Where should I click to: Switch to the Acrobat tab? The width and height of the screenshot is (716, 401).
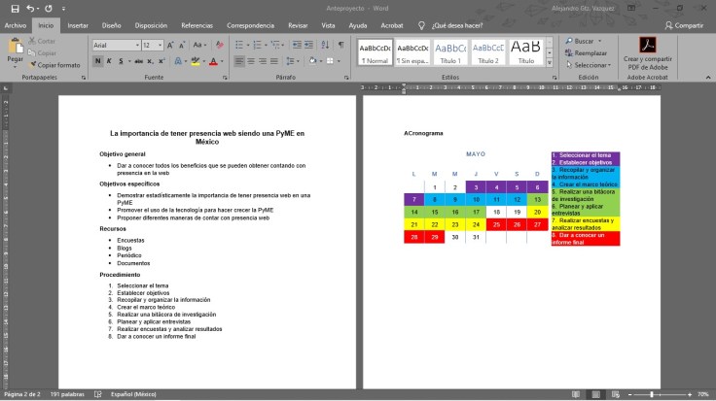392,25
